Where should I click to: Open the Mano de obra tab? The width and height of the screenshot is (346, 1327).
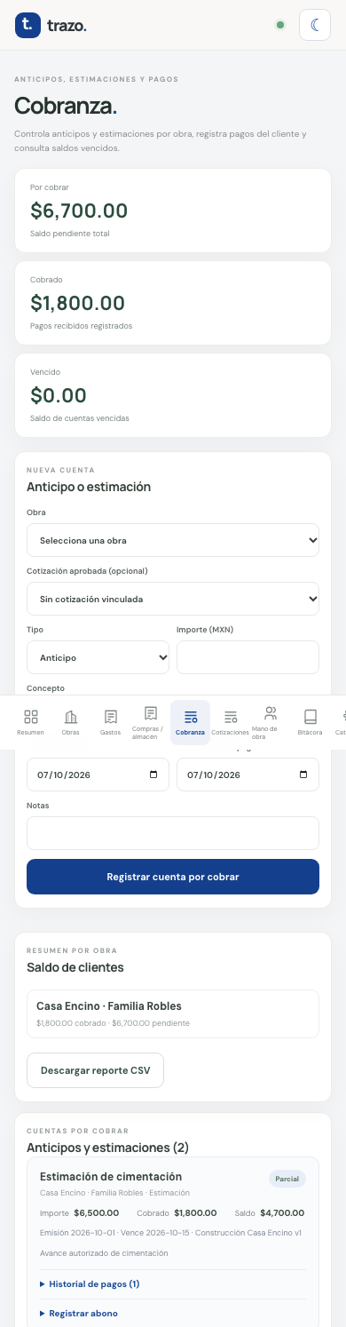(x=271, y=722)
